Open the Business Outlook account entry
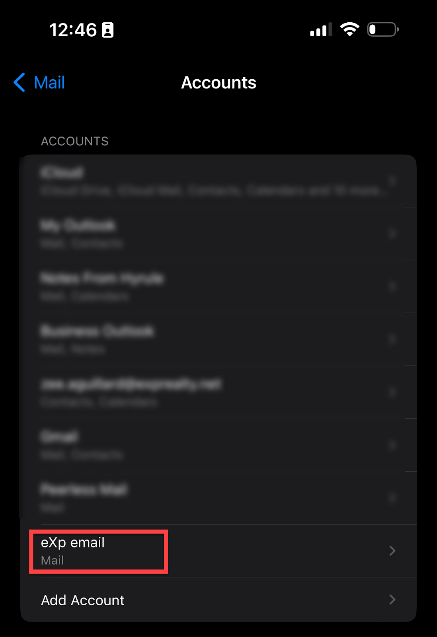Screen dimensions: 437x637 click(x=218, y=340)
